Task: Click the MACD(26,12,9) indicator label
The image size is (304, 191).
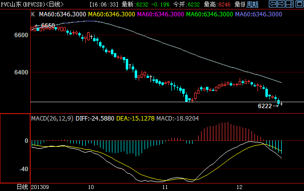Action: coord(52,119)
